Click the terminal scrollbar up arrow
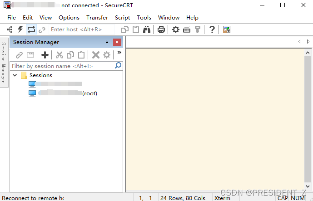 coord(308,53)
